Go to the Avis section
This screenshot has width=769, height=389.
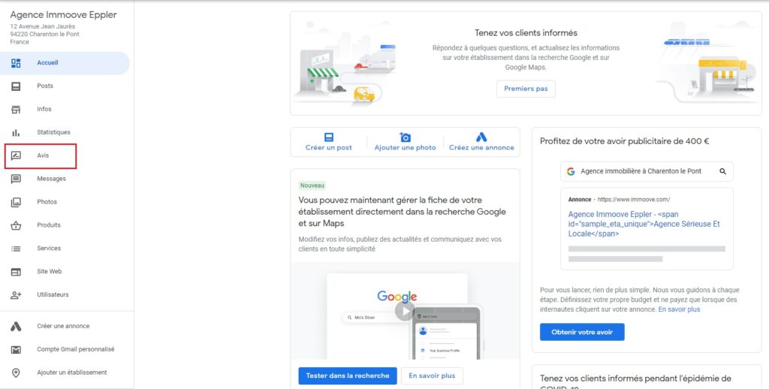(x=41, y=156)
